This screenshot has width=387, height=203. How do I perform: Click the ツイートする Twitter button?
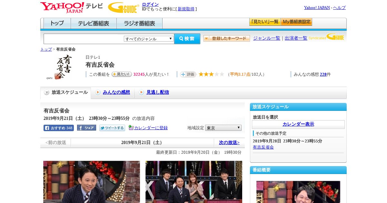(x=112, y=128)
